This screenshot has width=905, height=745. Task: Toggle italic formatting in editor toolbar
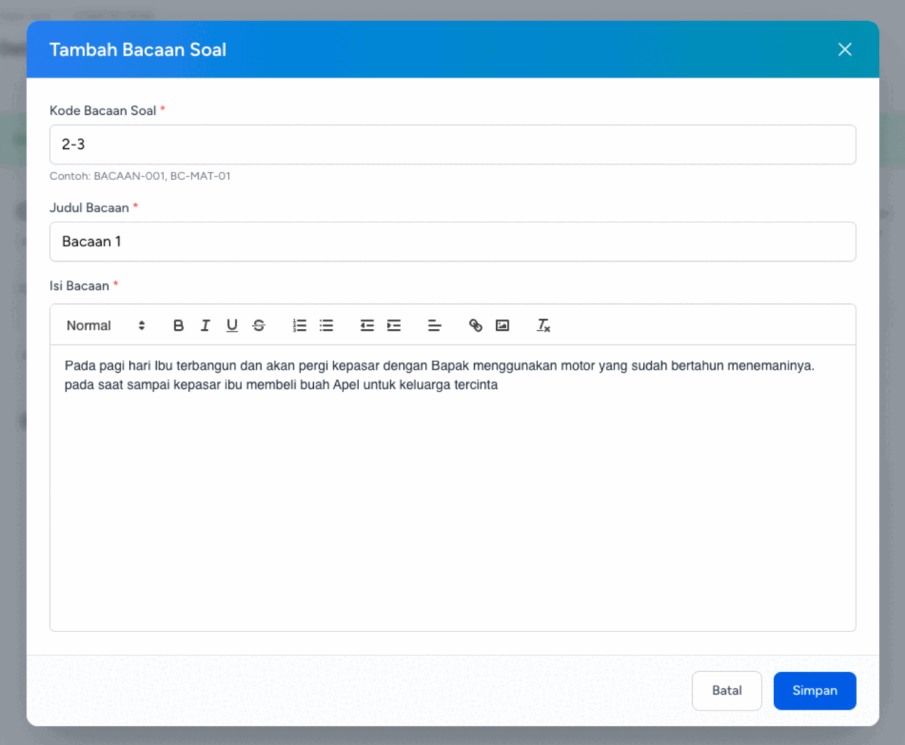pyautogui.click(x=205, y=325)
